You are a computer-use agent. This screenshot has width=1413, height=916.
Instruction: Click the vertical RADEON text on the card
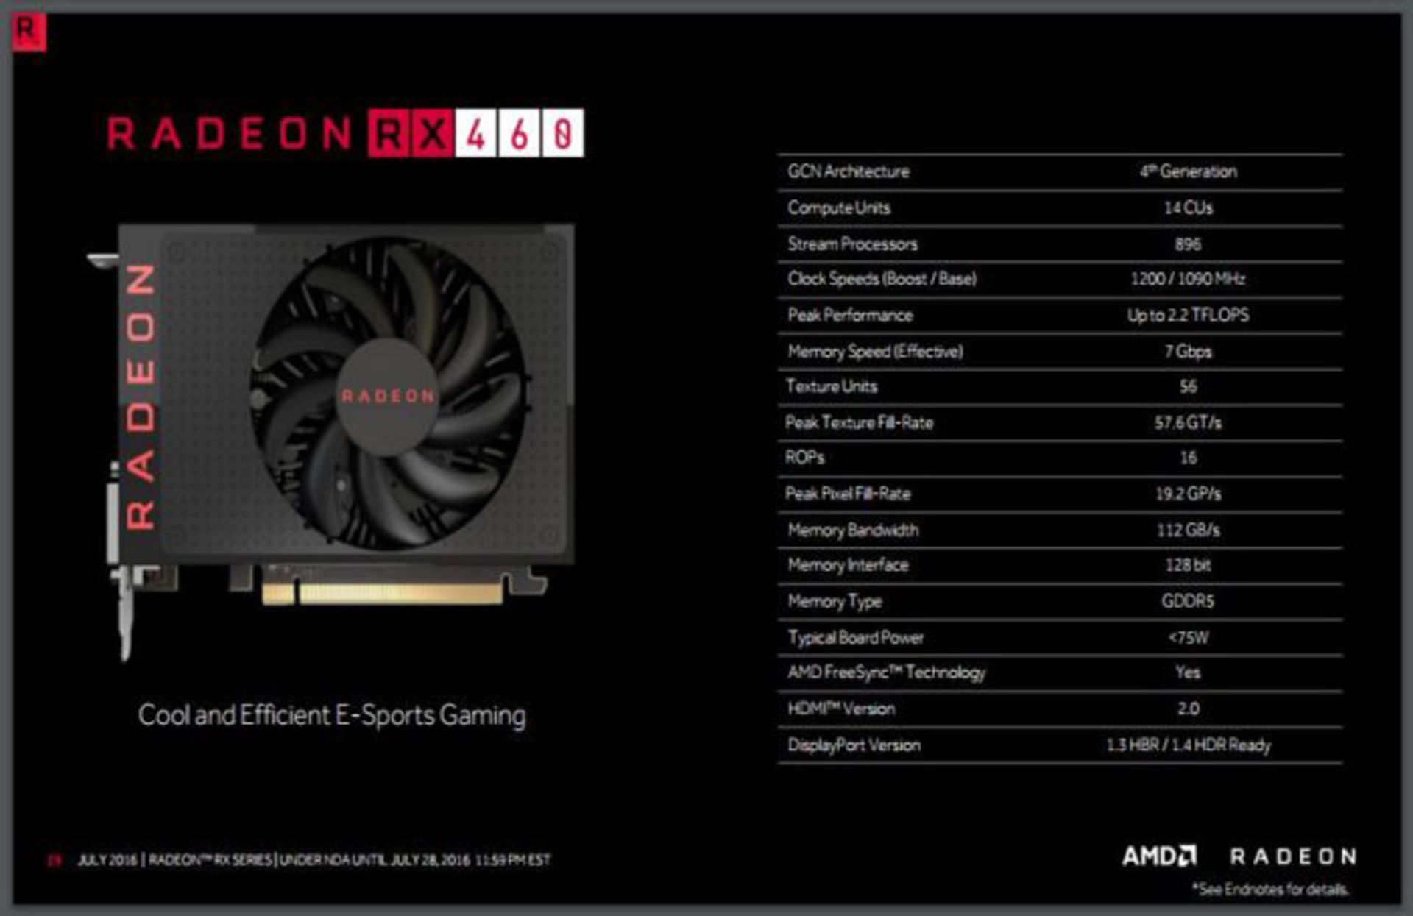(x=141, y=397)
